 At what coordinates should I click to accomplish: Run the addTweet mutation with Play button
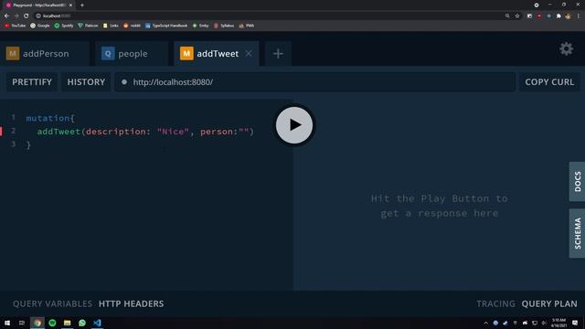point(294,125)
